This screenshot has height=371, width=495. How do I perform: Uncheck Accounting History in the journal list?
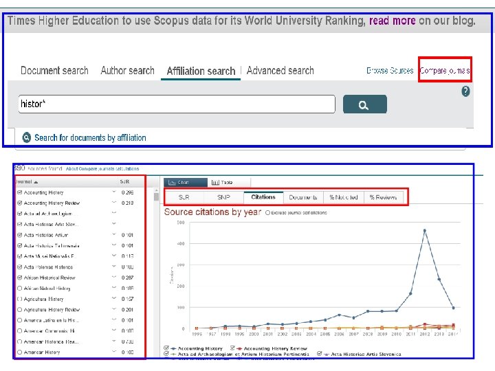(x=19, y=192)
